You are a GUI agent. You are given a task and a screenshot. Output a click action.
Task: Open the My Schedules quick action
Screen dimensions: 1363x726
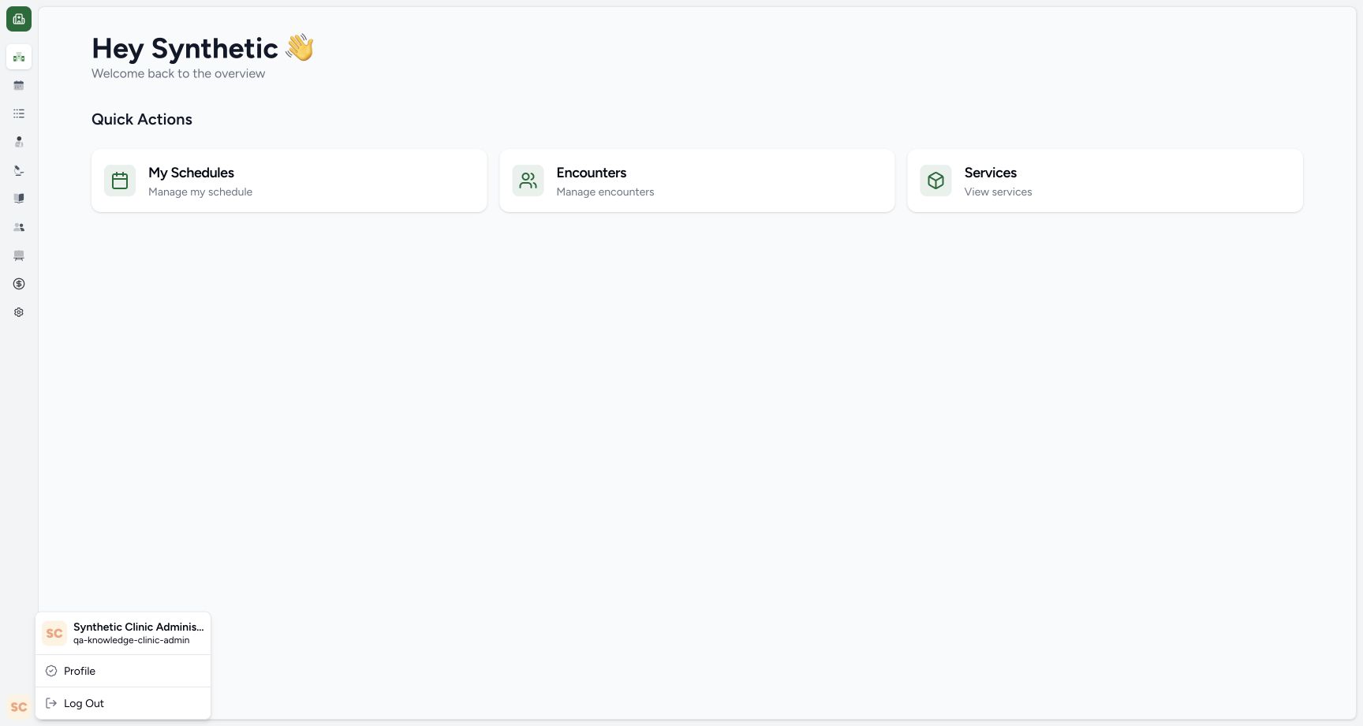coord(289,181)
